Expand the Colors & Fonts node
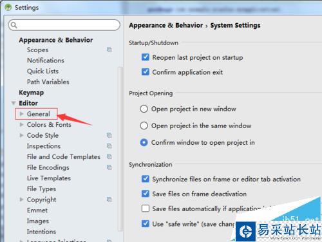Screen dimensions: 322x242 point(21,124)
